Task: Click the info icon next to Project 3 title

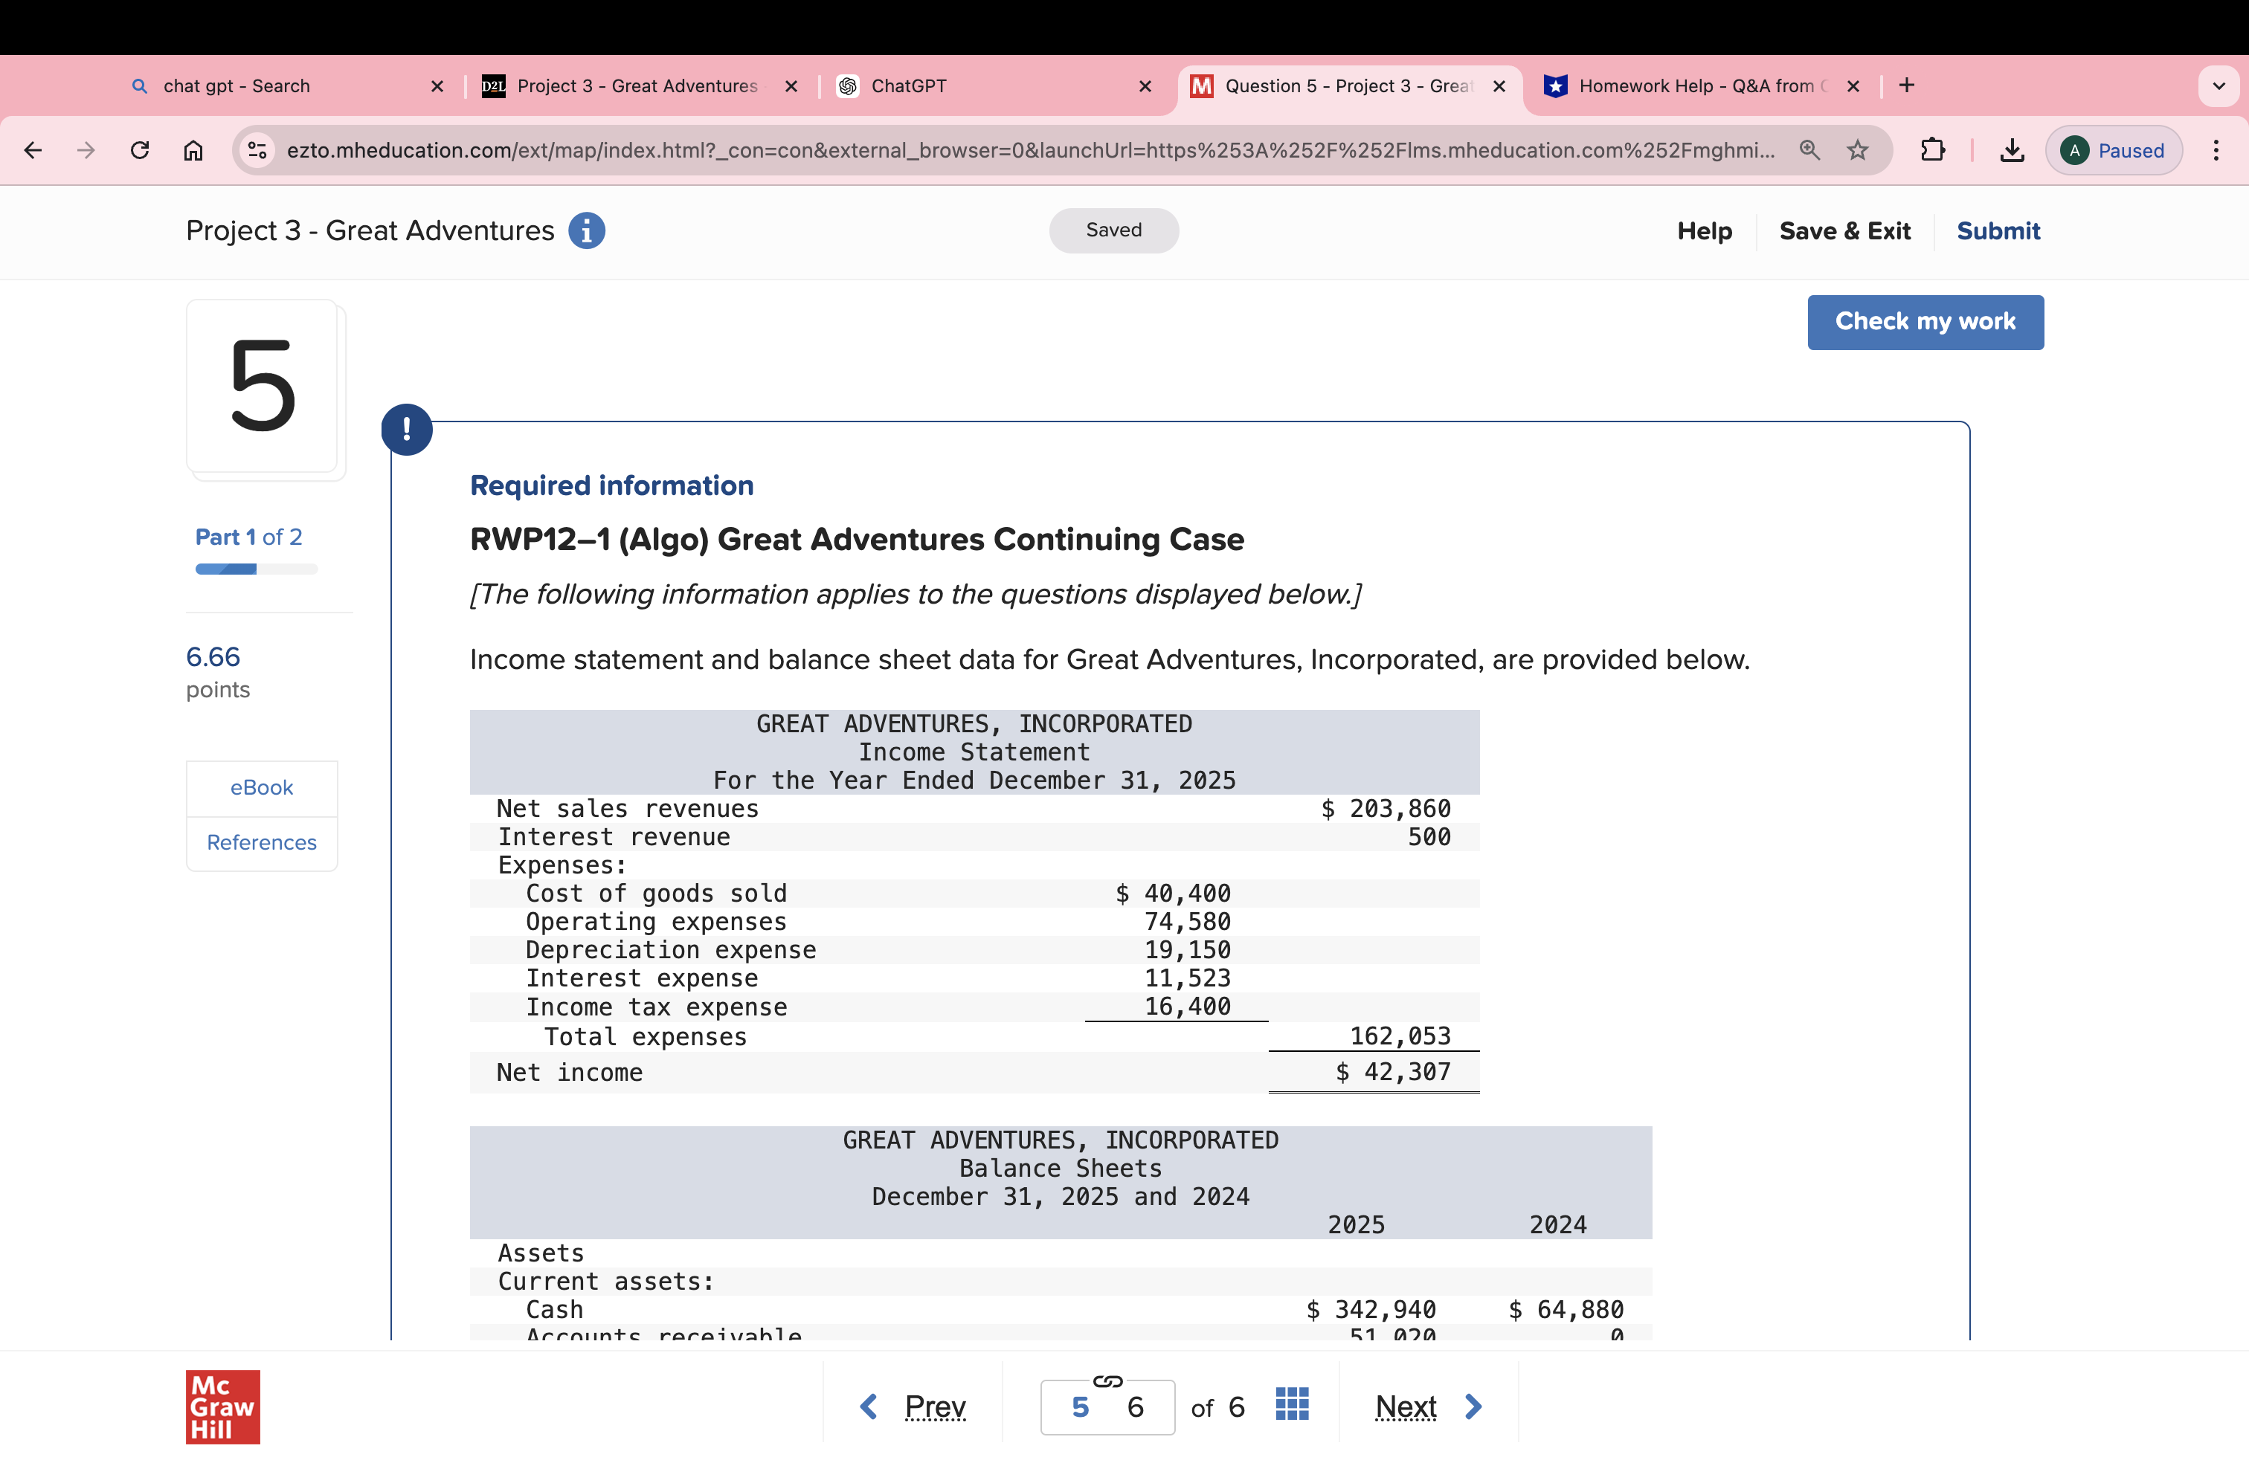Action: [587, 230]
